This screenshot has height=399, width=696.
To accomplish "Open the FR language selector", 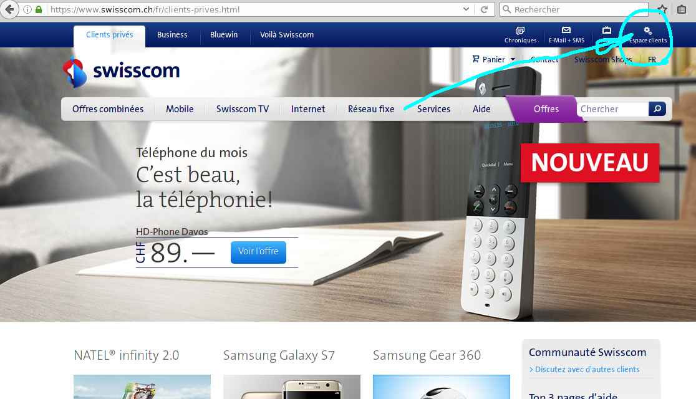I will (652, 59).
